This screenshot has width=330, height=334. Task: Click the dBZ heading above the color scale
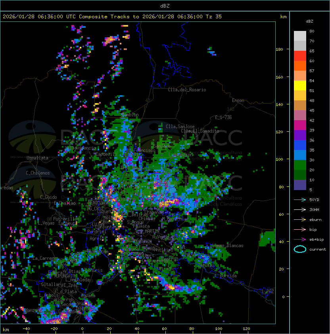tap(309, 21)
